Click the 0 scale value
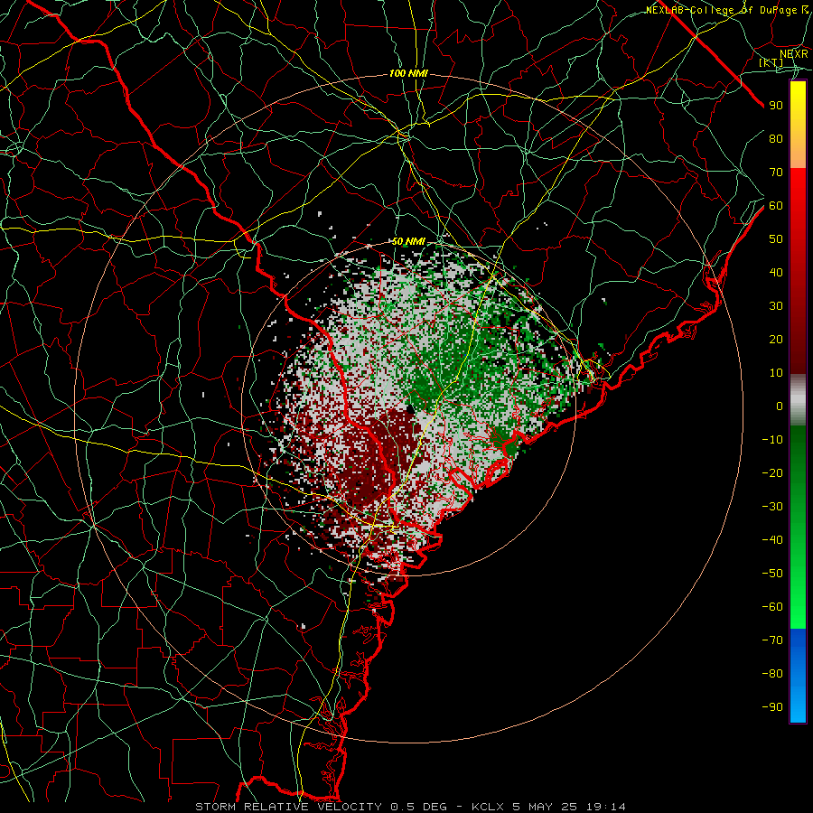 click(x=780, y=406)
